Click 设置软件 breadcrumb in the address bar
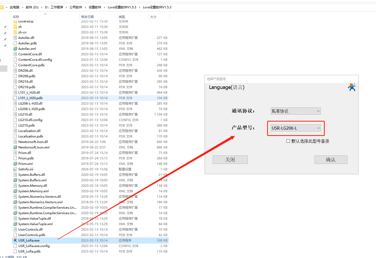Viewport: 376px width, 258px height. [x=95, y=7]
